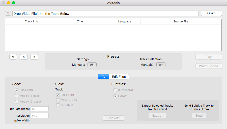Enable the MP3 (2-Ch.) audio checkbox
The width and height of the screenshot is (227, 129).
(x=58, y=100)
